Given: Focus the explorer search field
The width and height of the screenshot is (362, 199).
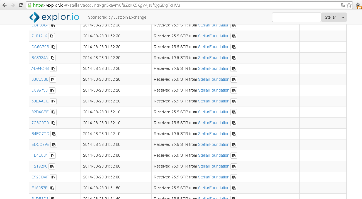Looking at the screenshot, I should point(297,17).
